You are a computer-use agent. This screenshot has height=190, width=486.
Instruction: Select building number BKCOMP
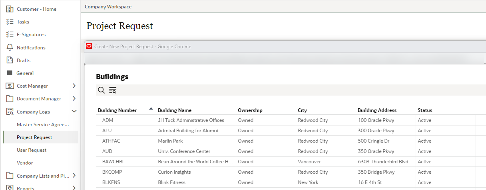(x=112, y=172)
